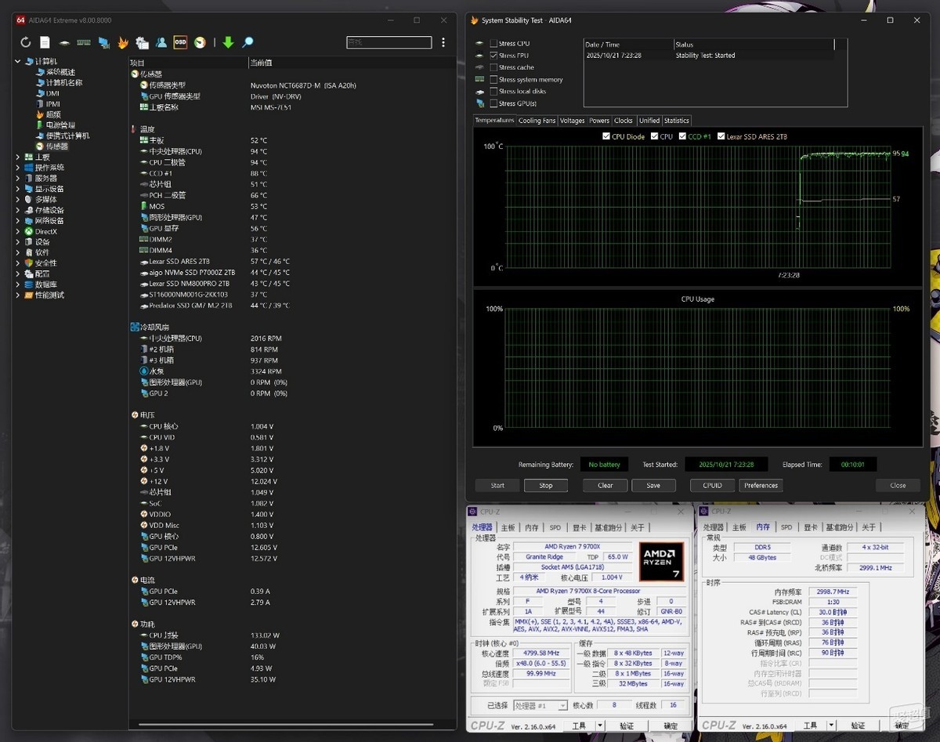Click the magnifier search icon in toolbar

point(248,42)
